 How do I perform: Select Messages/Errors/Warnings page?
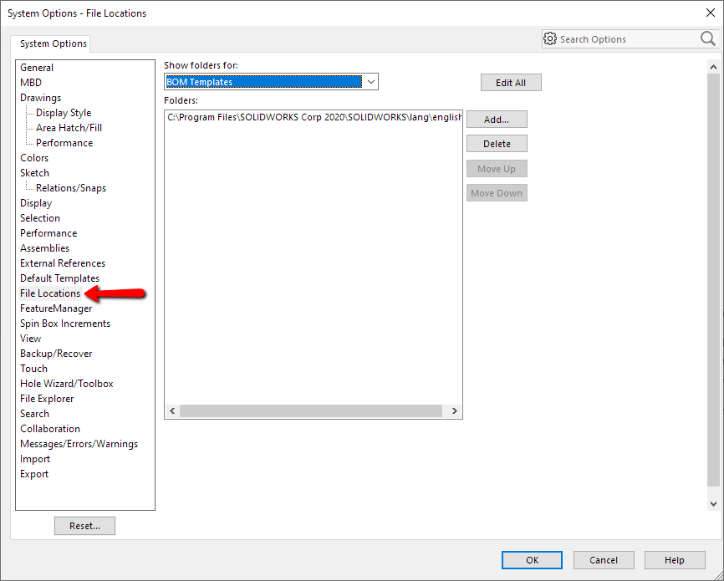click(79, 444)
